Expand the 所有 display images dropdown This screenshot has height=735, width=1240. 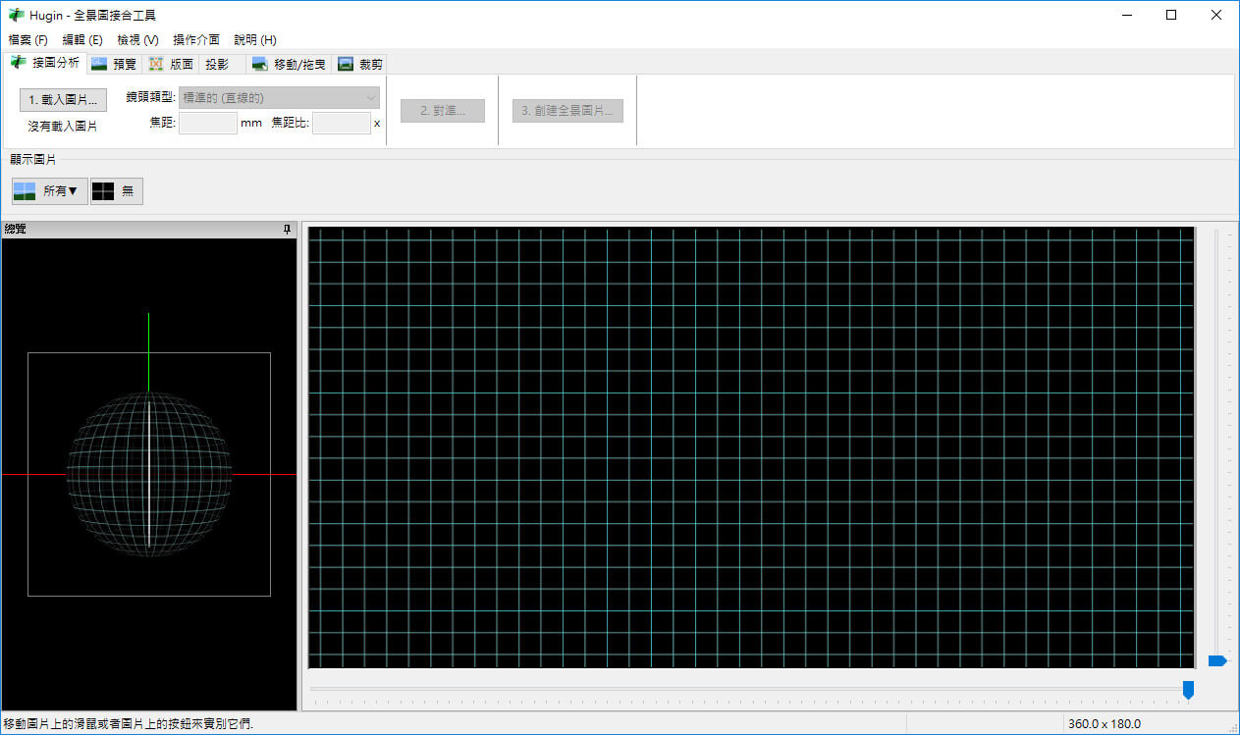point(50,191)
